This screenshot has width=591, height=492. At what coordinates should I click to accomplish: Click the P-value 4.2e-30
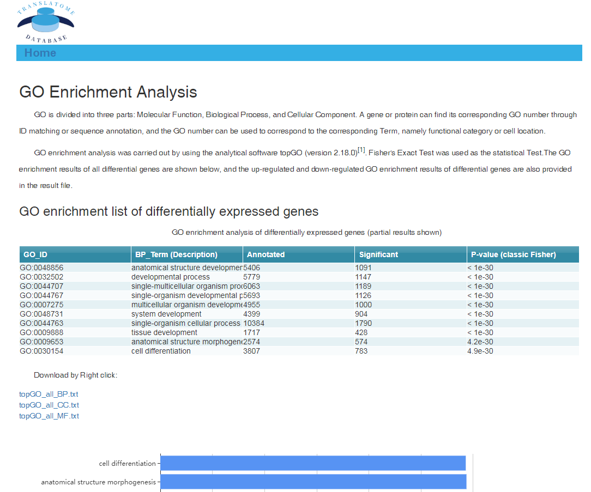pyautogui.click(x=480, y=342)
